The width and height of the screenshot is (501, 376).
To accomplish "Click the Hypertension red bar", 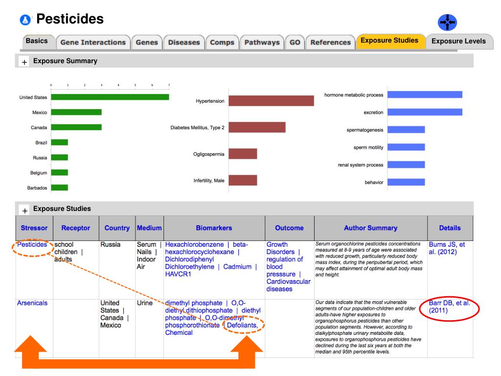I will point(271,101).
